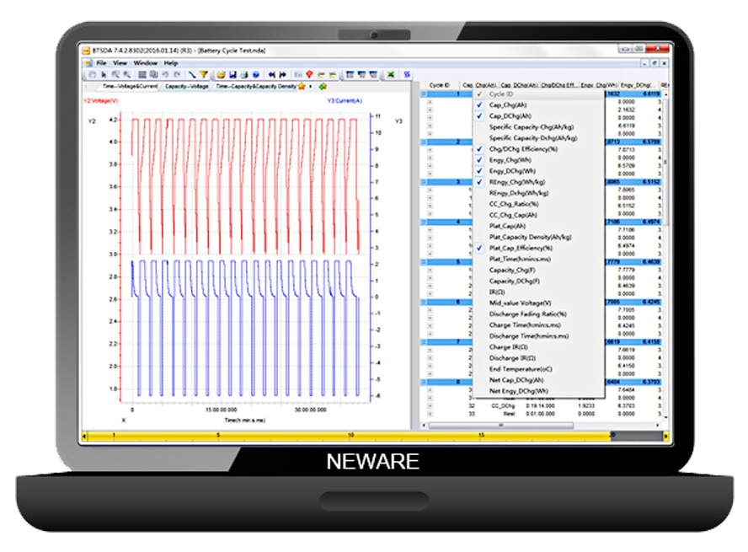Click the star icon beside the tabs
This screenshot has height=552, width=748.
pos(302,86)
